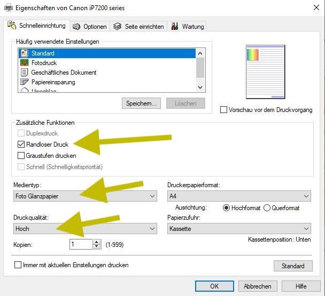Select Fotodruck from frequently used settings
Image resolution: width=325 pixels, height=296 pixels.
pyautogui.click(x=107, y=63)
